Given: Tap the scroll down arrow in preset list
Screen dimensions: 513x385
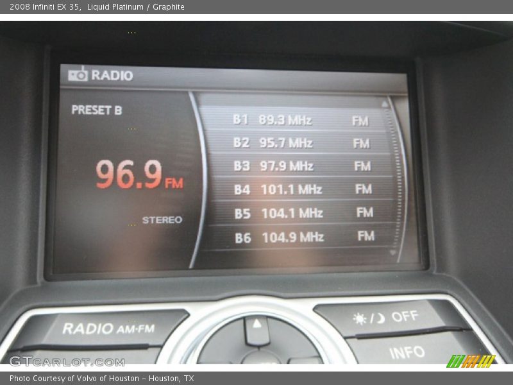Looking at the screenshot, I should 393,252.
